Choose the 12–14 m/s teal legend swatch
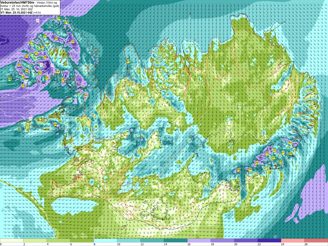 (x=152, y=240)
